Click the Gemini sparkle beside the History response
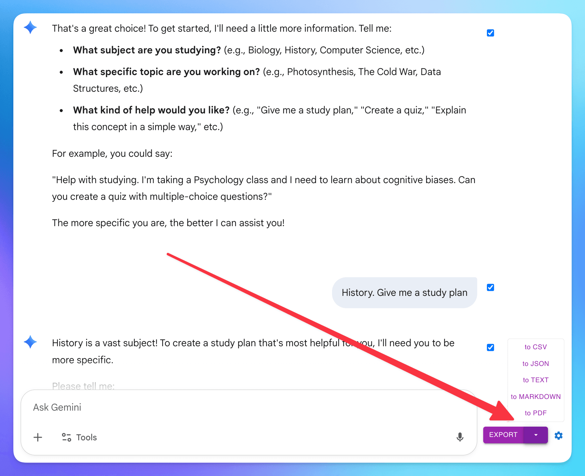This screenshot has width=585, height=476. [x=30, y=342]
